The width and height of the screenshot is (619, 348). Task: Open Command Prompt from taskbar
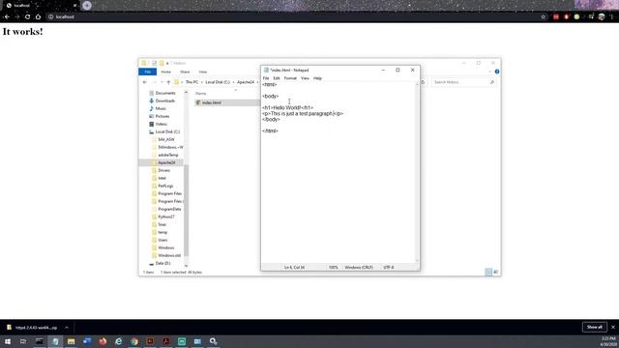(x=39, y=341)
